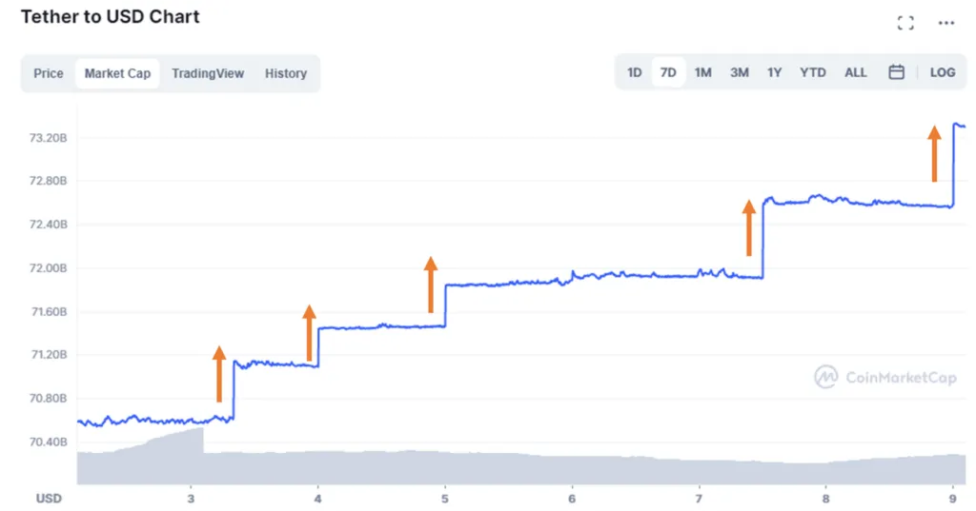
Task: Open the TradingView tab
Action: (208, 73)
